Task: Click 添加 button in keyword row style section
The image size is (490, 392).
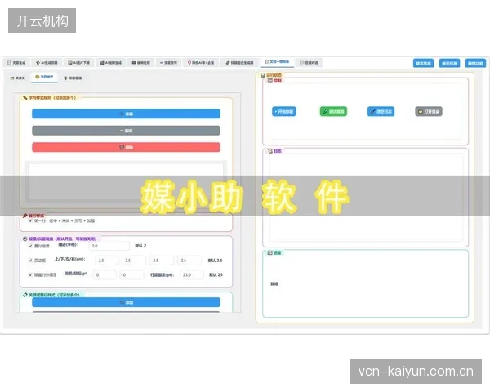Action: (126, 302)
